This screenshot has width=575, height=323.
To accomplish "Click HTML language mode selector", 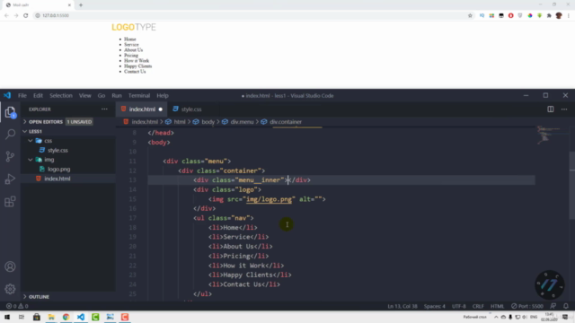I will [497, 306].
